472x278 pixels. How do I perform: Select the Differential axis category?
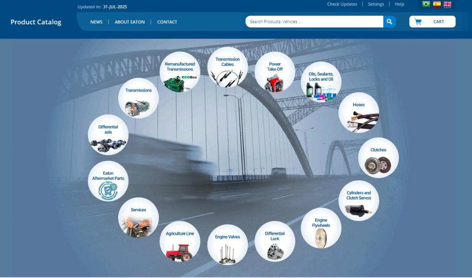108,135
